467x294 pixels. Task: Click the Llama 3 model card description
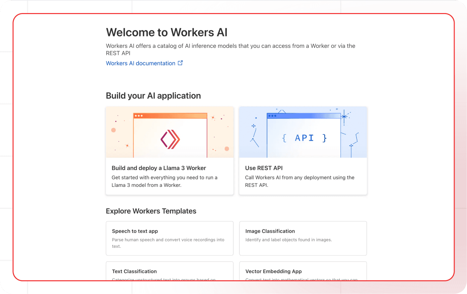point(164,181)
